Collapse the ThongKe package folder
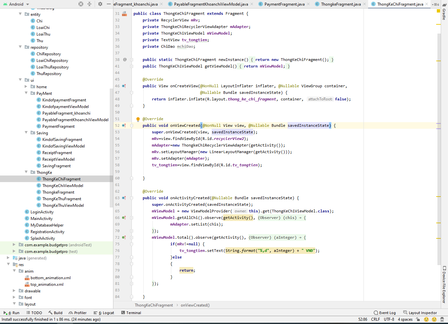 [x=26, y=172]
